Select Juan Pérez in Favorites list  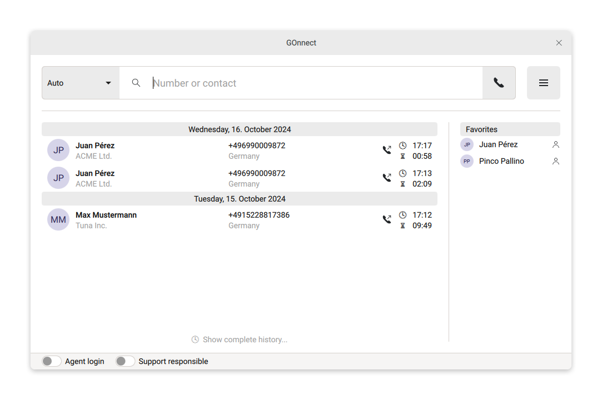coord(498,144)
